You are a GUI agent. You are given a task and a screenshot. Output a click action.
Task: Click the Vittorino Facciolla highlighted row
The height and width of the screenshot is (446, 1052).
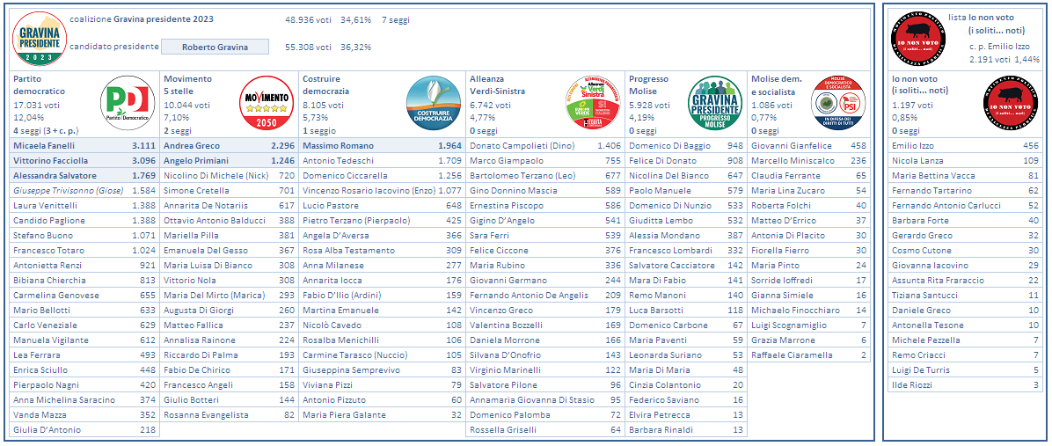49,161
